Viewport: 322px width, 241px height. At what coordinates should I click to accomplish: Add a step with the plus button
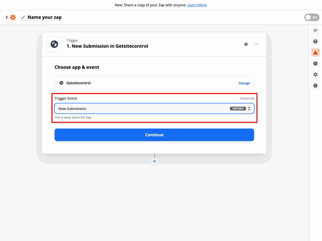click(154, 161)
